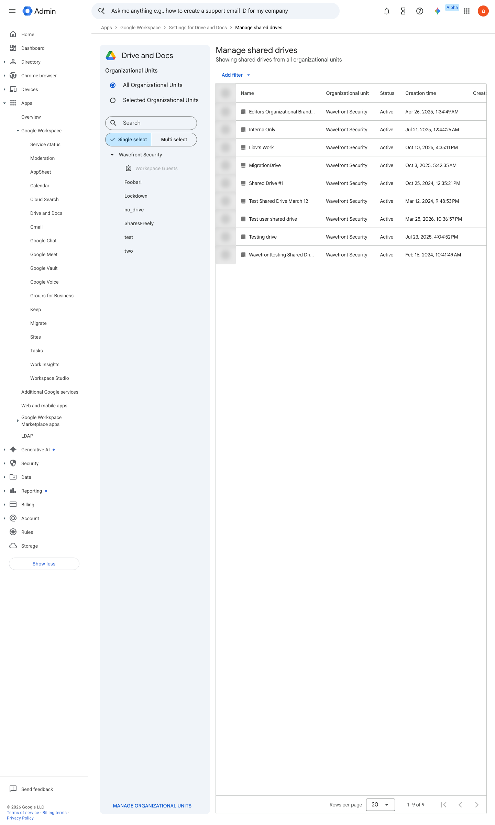
Task: Open Drive and Docs in sidebar
Action: (46, 213)
